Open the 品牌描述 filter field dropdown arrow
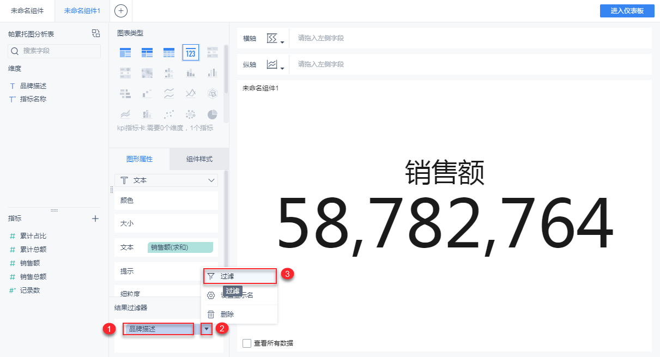The height and width of the screenshot is (357, 660). click(206, 329)
